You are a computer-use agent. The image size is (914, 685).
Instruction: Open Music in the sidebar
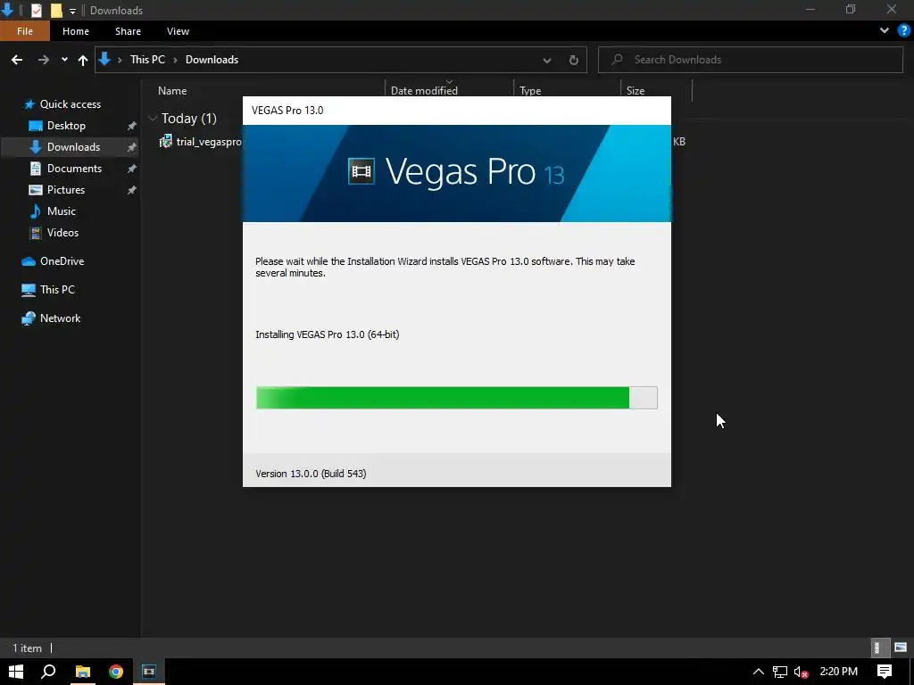pos(62,210)
